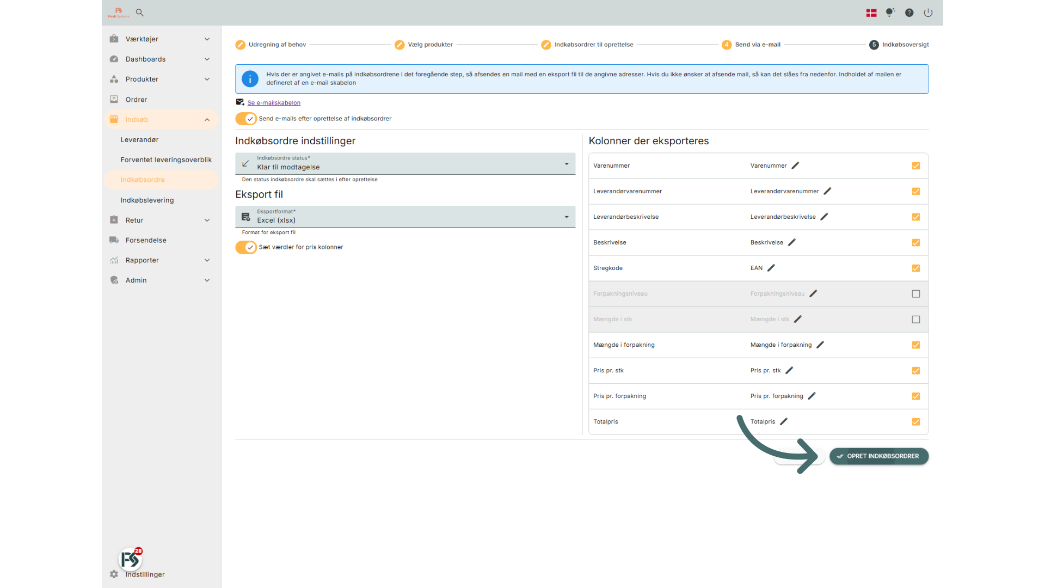Uncheck the Mængde i forpakning export checkbox

tap(916, 345)
